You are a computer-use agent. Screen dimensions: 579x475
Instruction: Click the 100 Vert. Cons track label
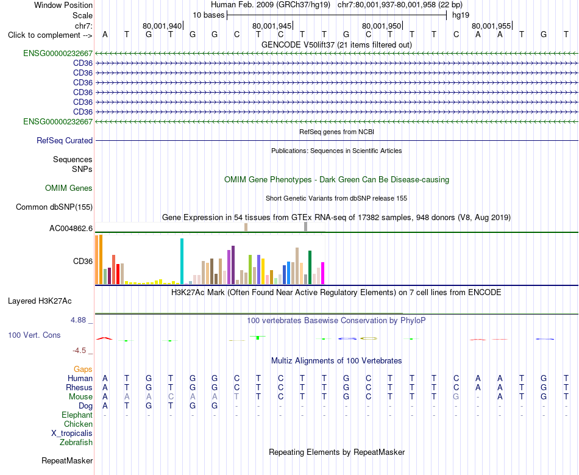[34, 335]
